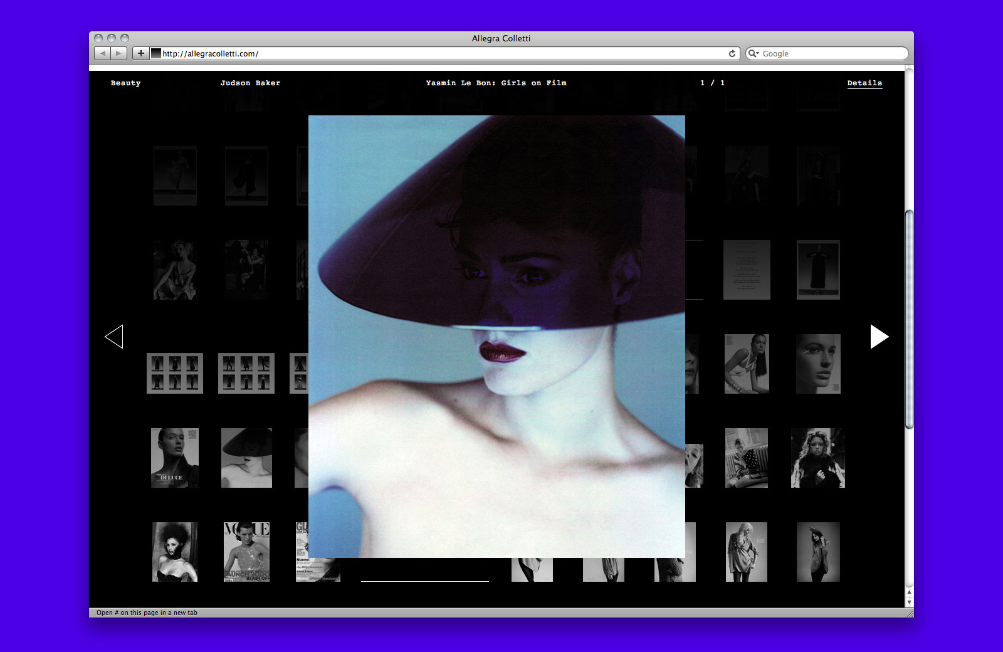
Task: Click the add bookmark plus button
Action: click(141, 53)
